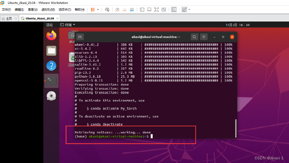Click the 'Executing transaction: done' line
The height and width of the screenshot is (163, 289).
click(102, 93)
